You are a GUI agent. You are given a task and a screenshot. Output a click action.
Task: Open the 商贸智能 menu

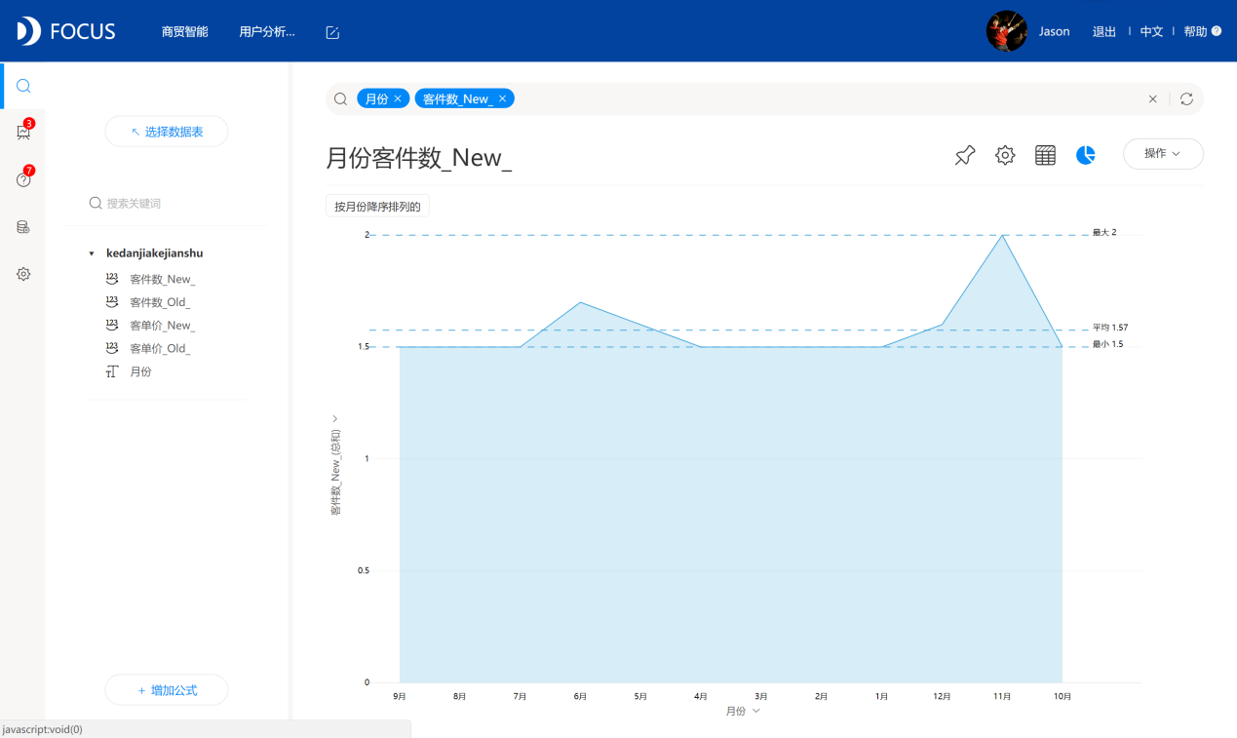tap(185, 32)
